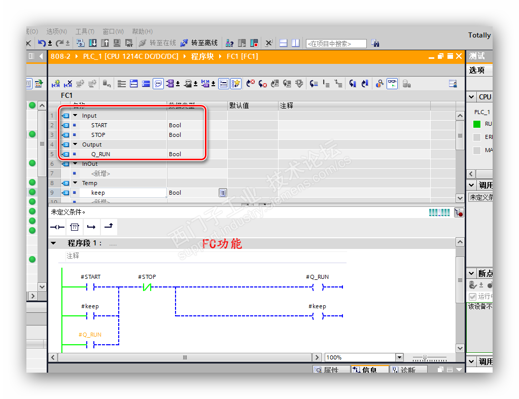Open the 属性 properties tab
The image size is (519, 399).
click(x=331, y=369)
